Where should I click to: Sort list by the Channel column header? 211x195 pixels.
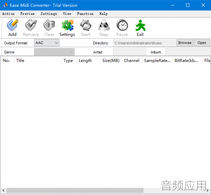coord(132,60)
